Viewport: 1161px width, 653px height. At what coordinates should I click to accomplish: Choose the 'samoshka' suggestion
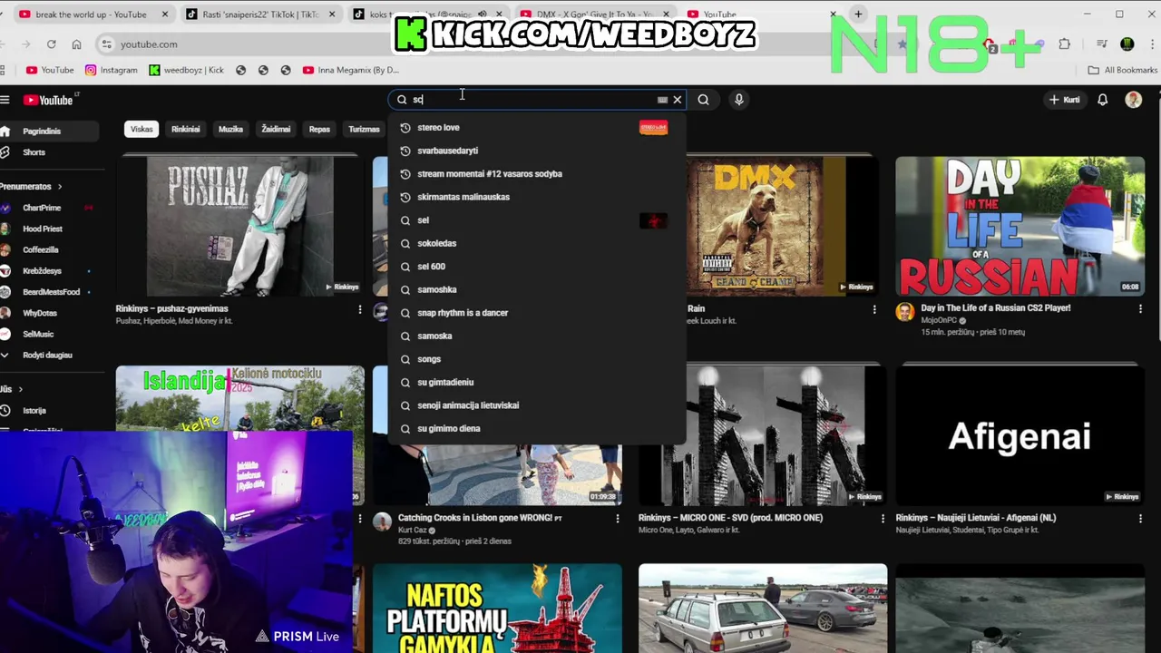click(537, 289)
